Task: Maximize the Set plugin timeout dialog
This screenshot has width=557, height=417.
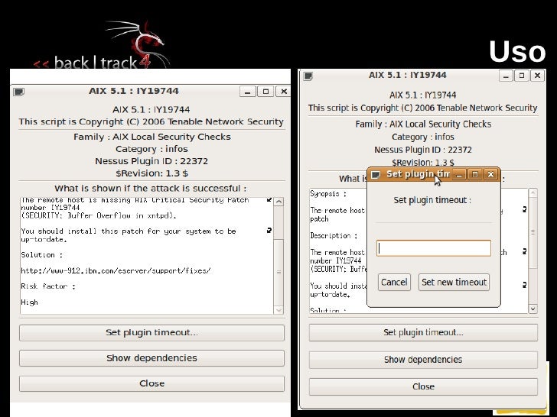Action: (475, 174)
